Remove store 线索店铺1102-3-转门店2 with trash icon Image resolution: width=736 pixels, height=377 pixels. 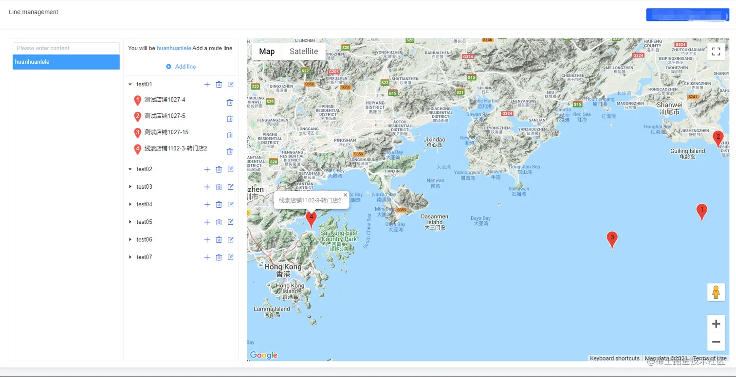coord(230,151)
